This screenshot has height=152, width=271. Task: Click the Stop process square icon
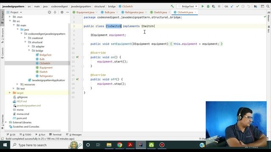pyautogui.click(x=219, y=6)
